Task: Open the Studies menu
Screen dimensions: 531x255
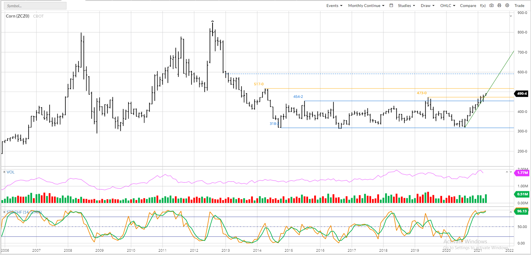Action: (x=406, y=6)
